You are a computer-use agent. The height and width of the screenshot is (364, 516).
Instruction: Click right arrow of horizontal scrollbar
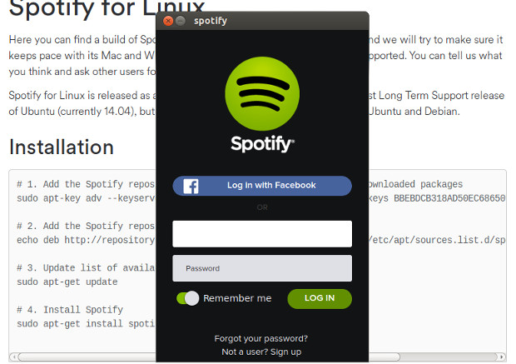(x=501, y=357)
